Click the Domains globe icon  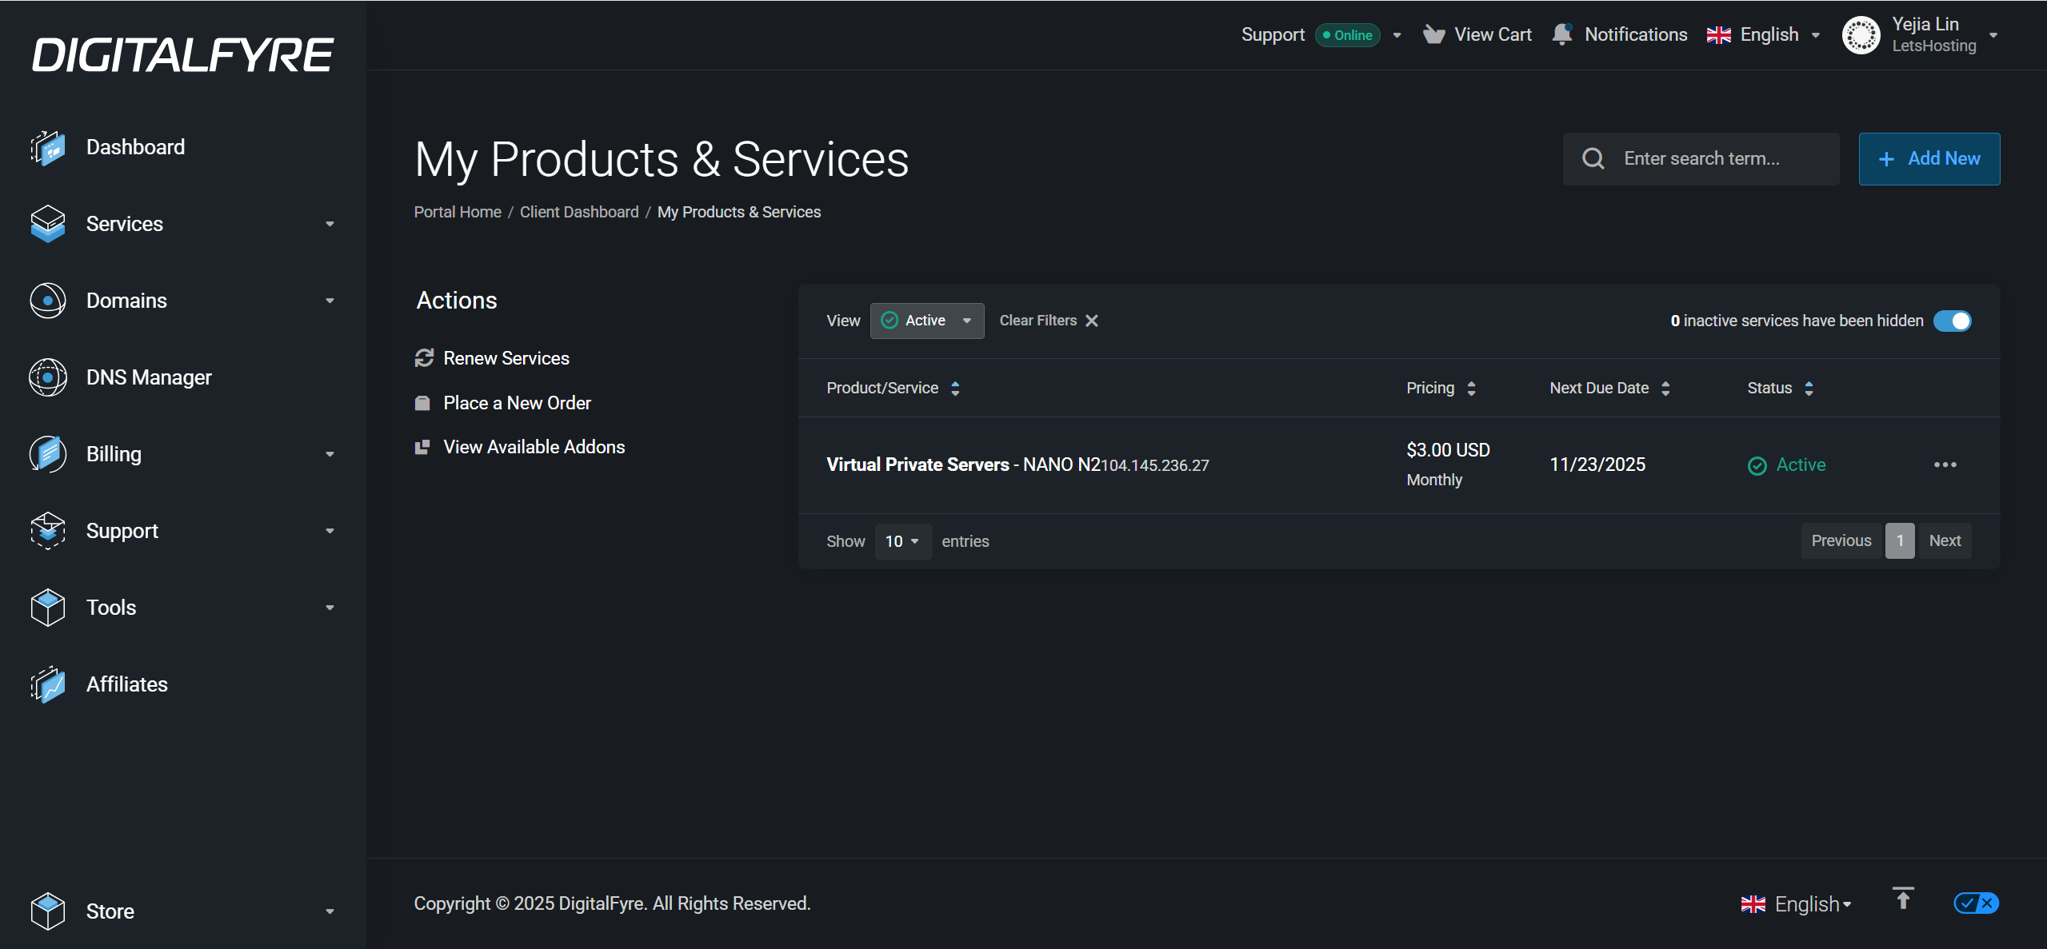(x=48, y=301)
